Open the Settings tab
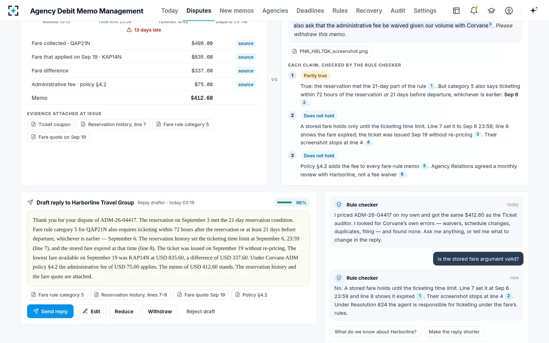This screenshot has height=343, width=549. (425, 11)
